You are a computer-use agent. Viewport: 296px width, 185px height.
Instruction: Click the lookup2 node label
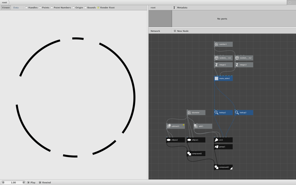pos(243,112)
